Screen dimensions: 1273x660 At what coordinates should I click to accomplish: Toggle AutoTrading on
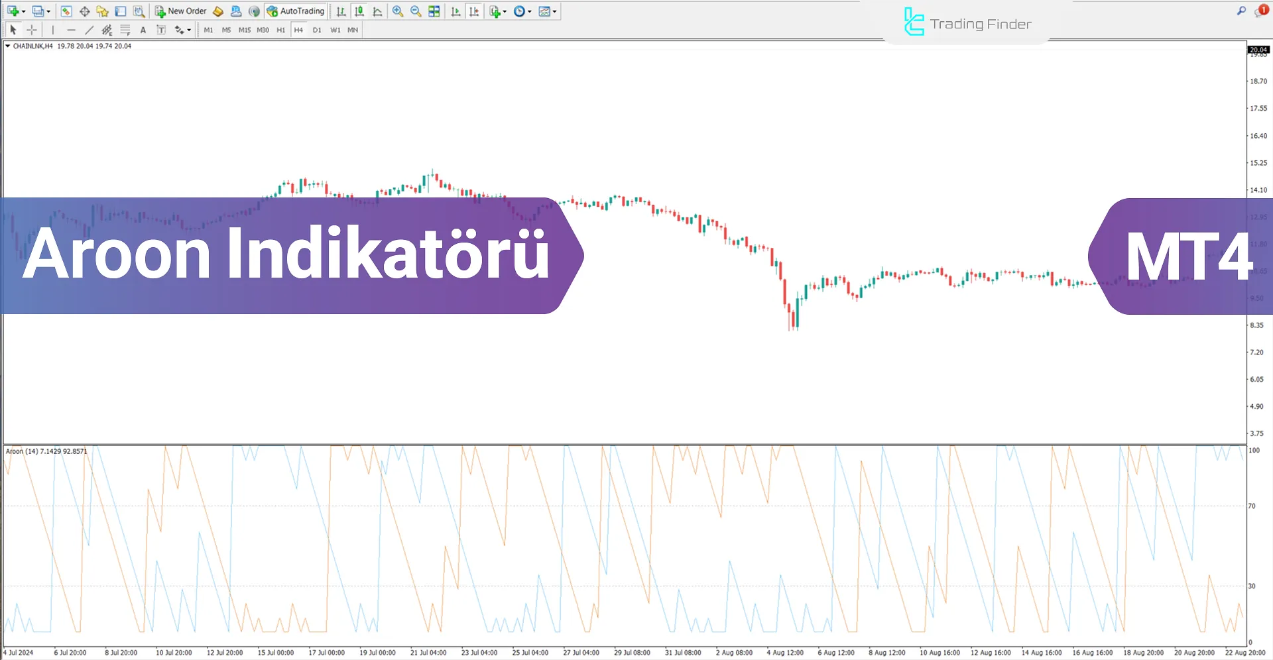point(296,11)
